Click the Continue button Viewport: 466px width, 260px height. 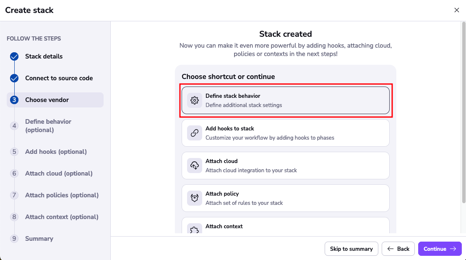[440, 249]
